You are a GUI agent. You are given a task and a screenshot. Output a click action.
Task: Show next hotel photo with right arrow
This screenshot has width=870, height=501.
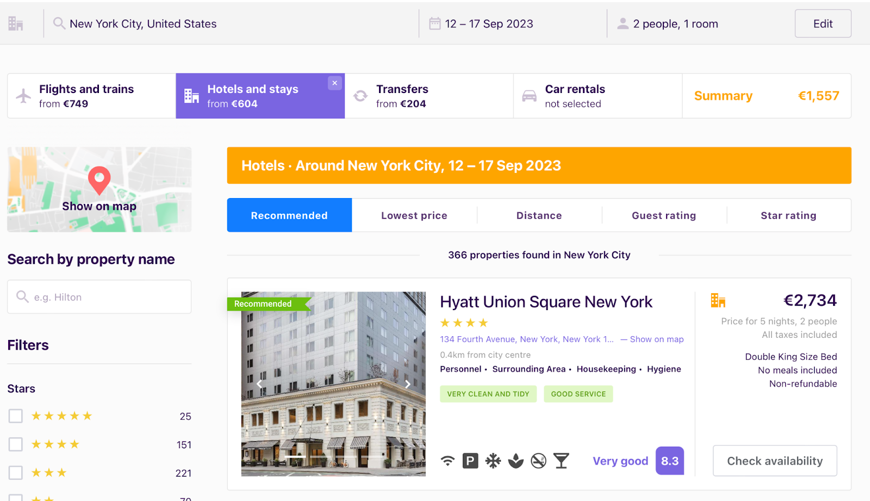point(408,384)
